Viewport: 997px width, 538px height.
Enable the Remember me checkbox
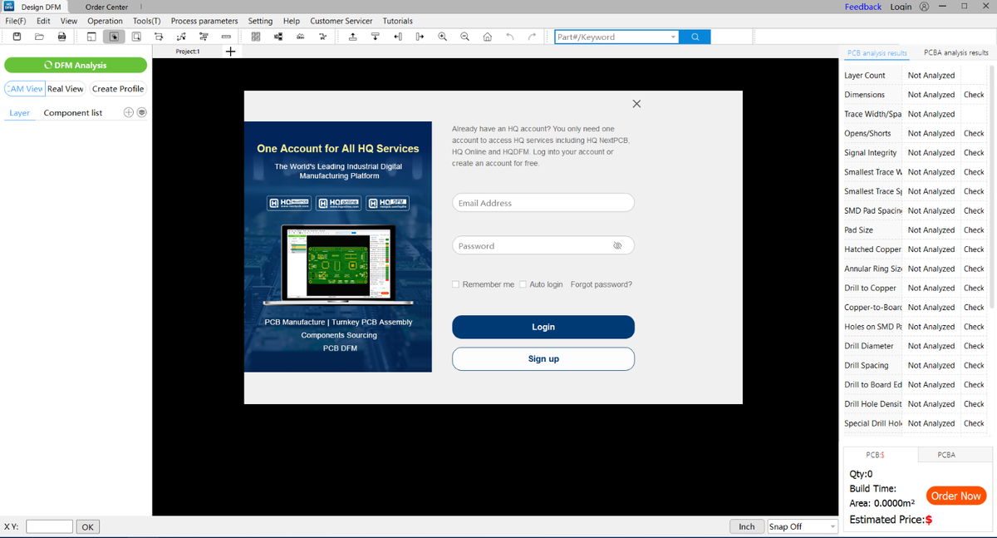[455, 284]
